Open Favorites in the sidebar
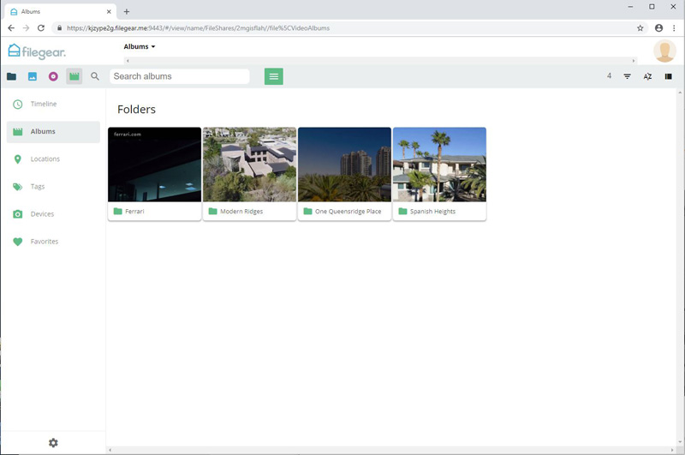 (45, 242)
